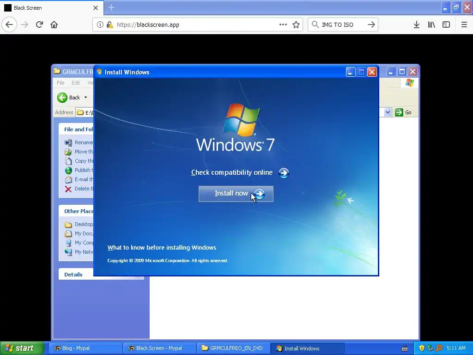473x355 pixels.
Task: Click Copy task in Explorer sidebar
Action: click(79, 161)
